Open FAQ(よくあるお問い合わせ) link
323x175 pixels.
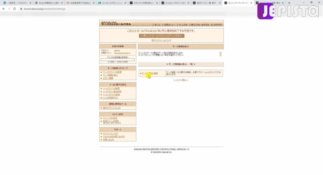[114, 136]
